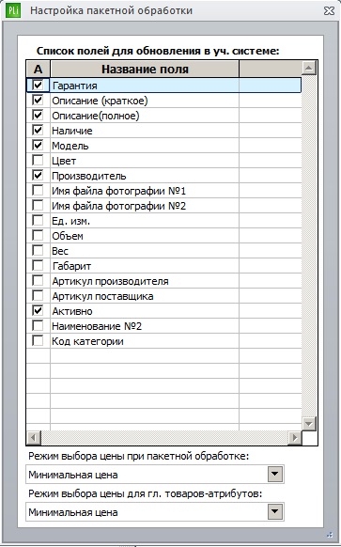This screenshot has height=547, width=341.
Task: Open price mode dropdown for товаров-атрибутов
Action: [x=274, y=512]
